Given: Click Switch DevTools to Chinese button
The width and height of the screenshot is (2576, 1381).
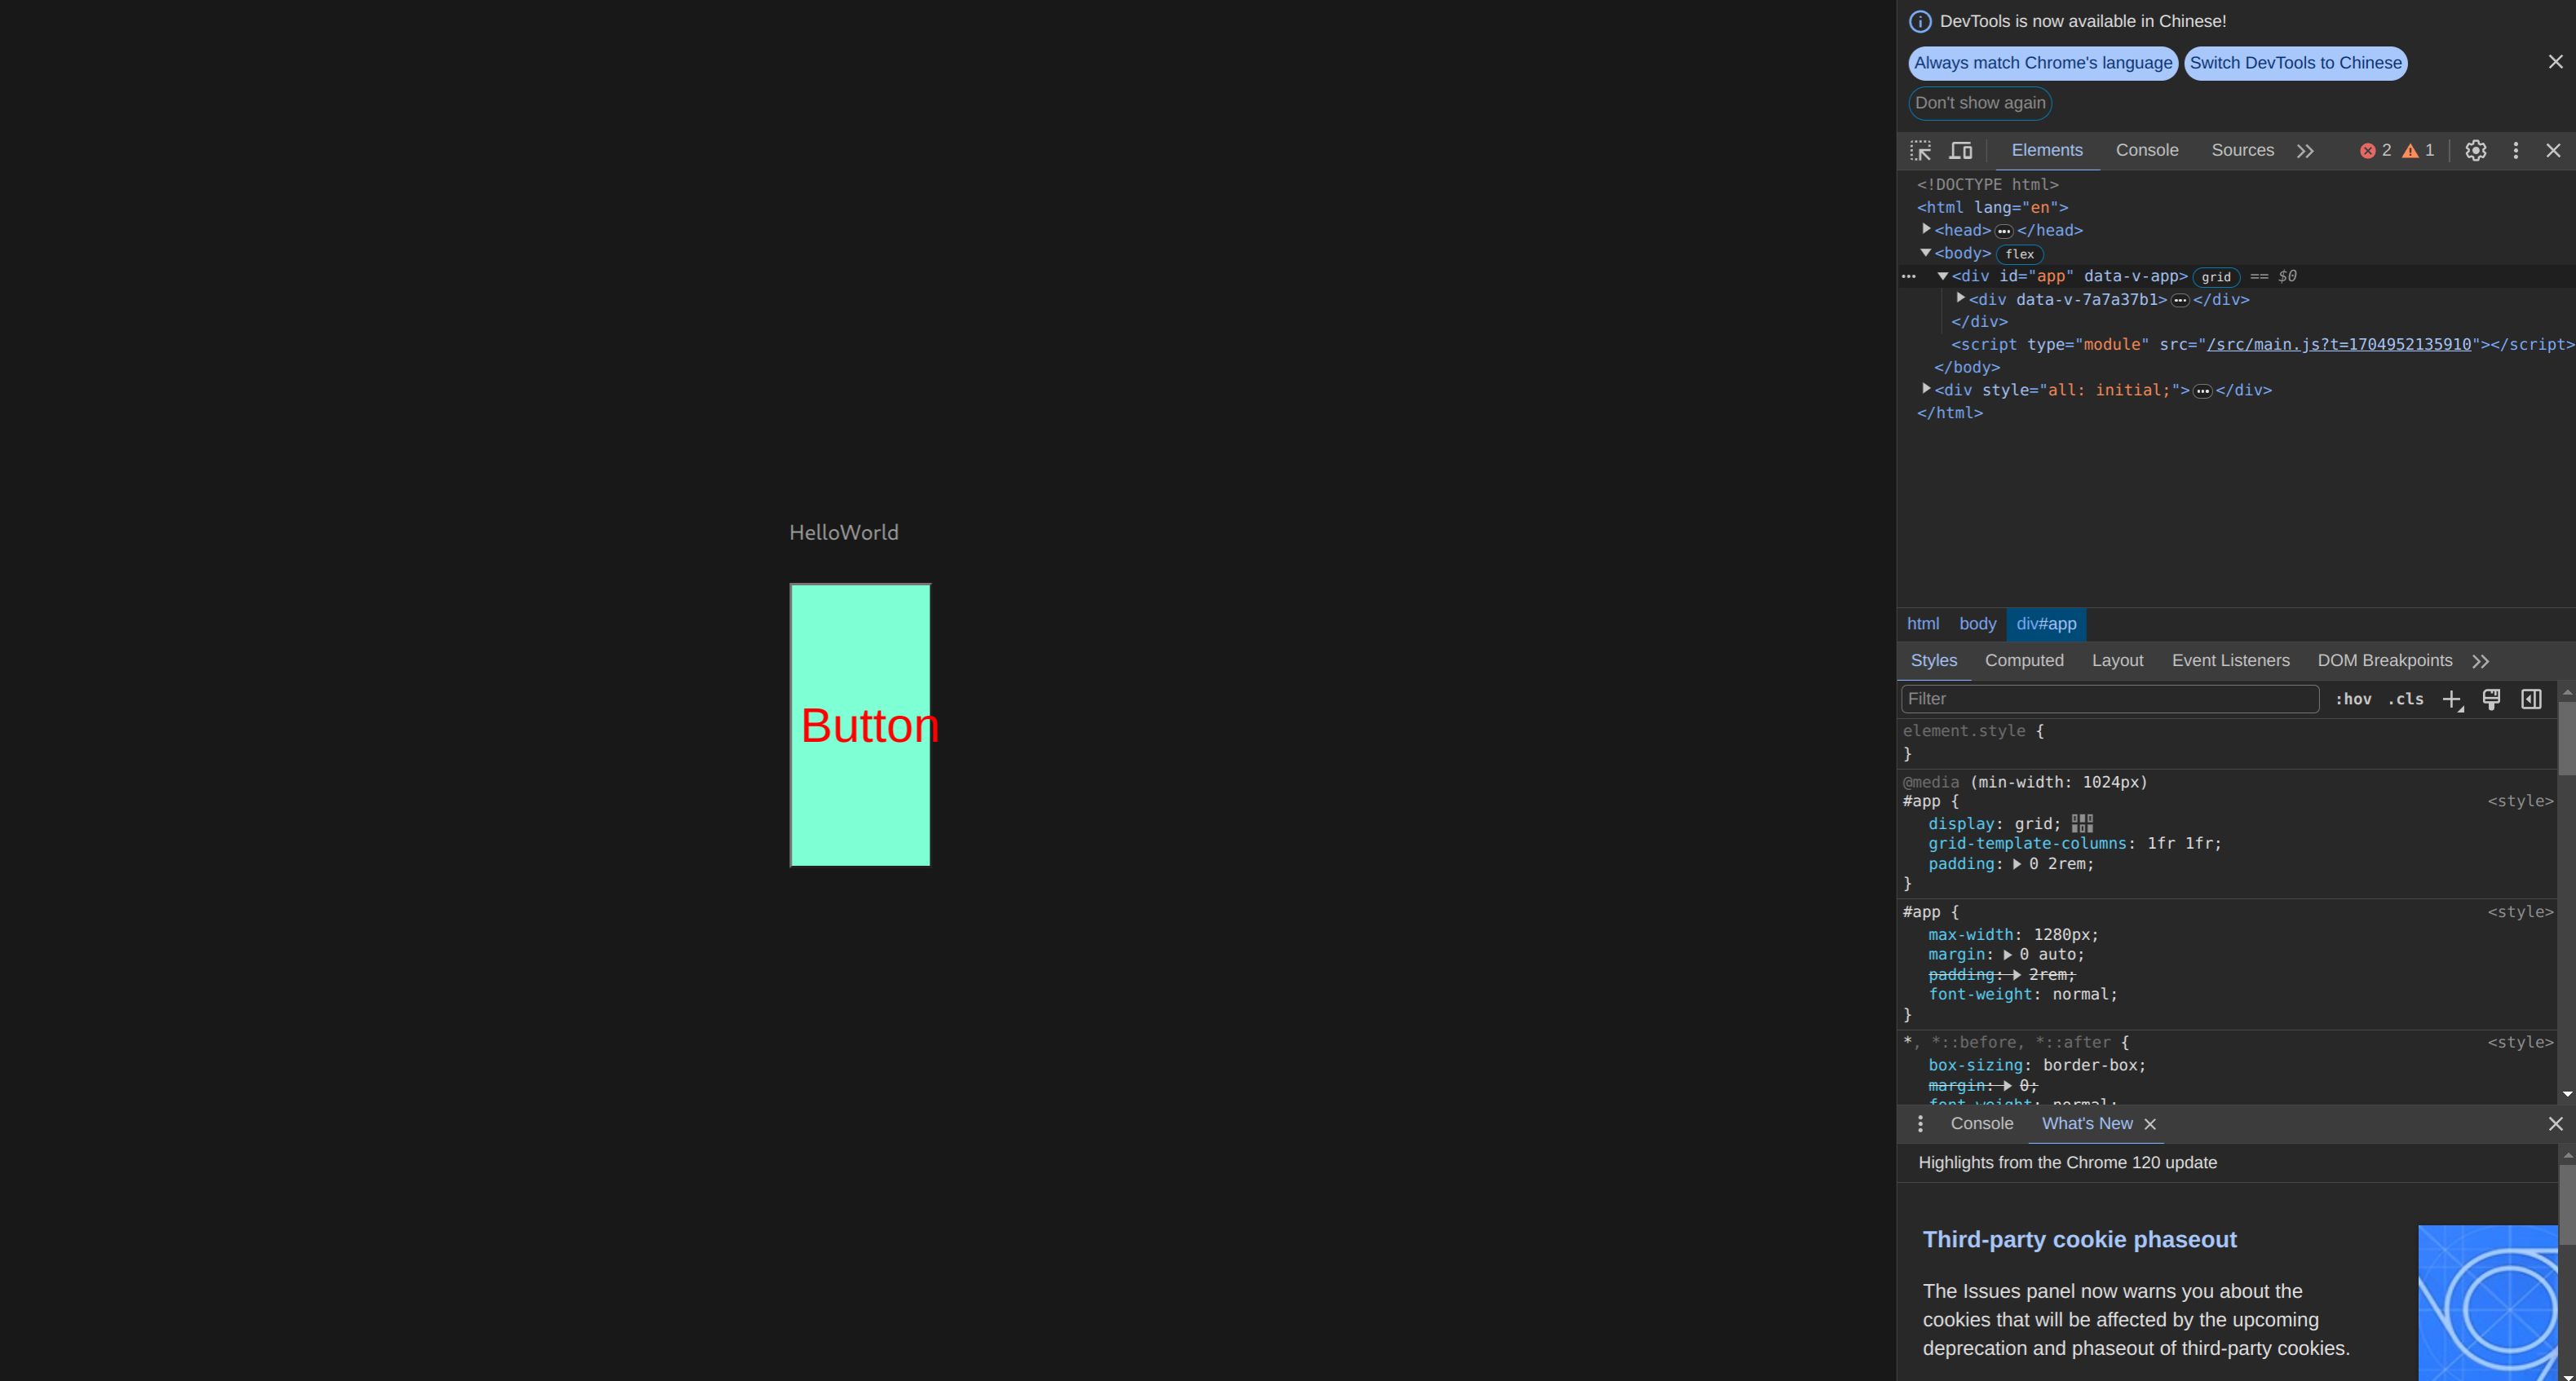Looking at the screenshot, I should pos(2295,63).
